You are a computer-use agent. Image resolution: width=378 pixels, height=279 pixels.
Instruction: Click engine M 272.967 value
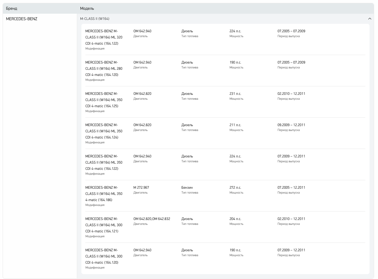[x=141, y=187]
